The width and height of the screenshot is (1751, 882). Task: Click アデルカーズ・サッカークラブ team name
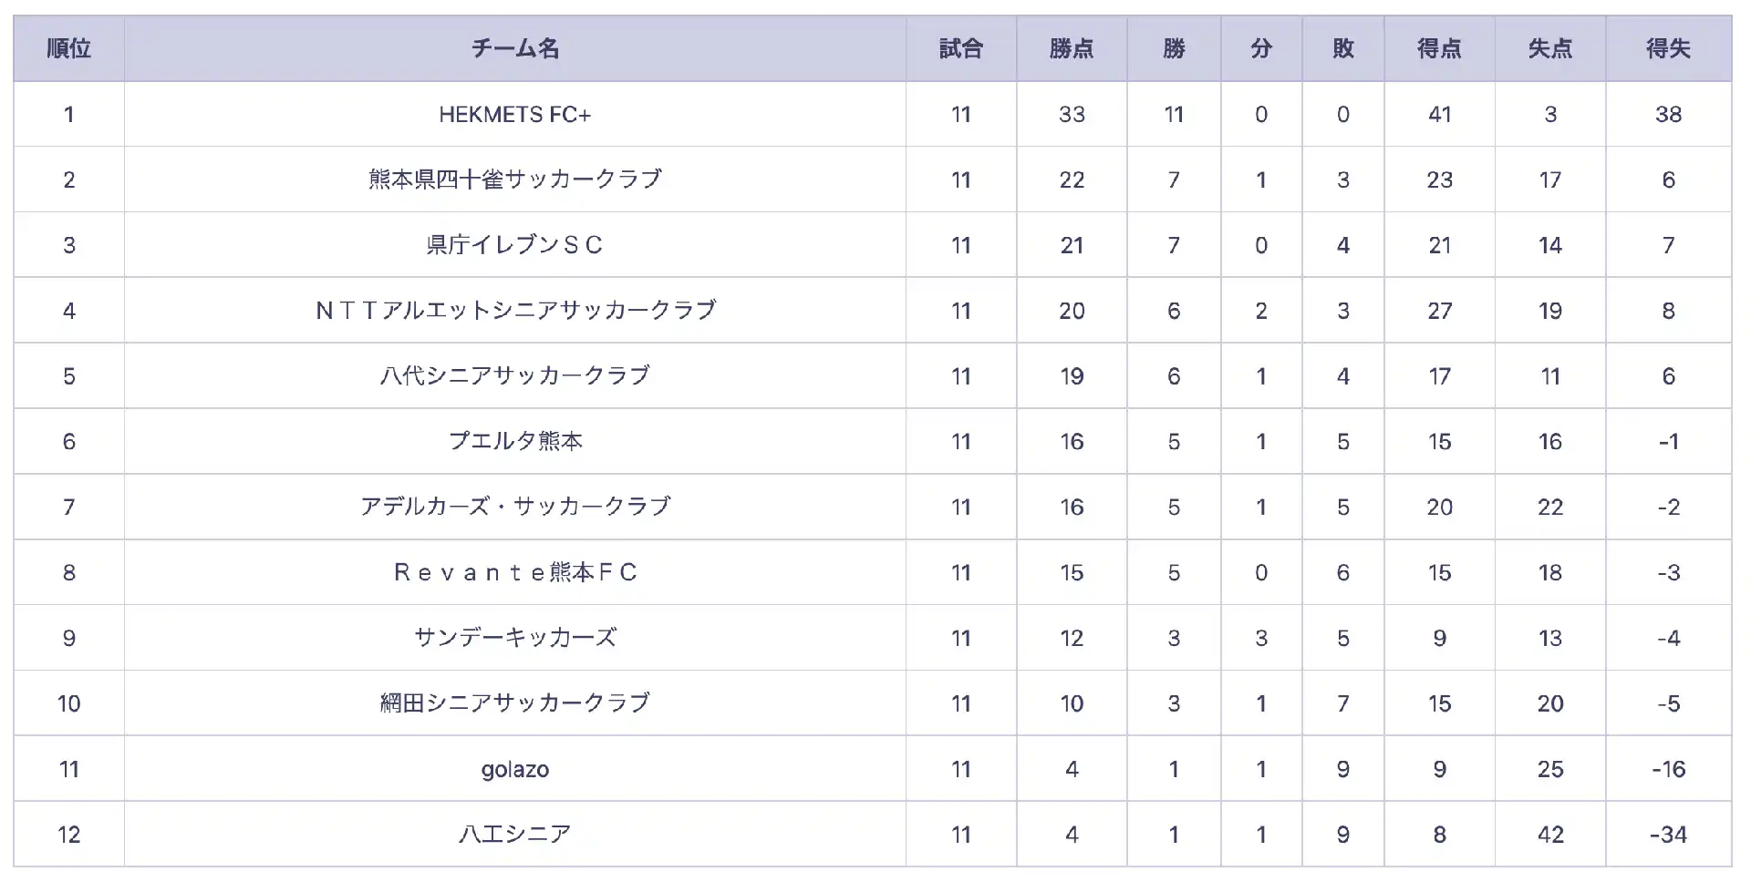click(x=515, y=507)
